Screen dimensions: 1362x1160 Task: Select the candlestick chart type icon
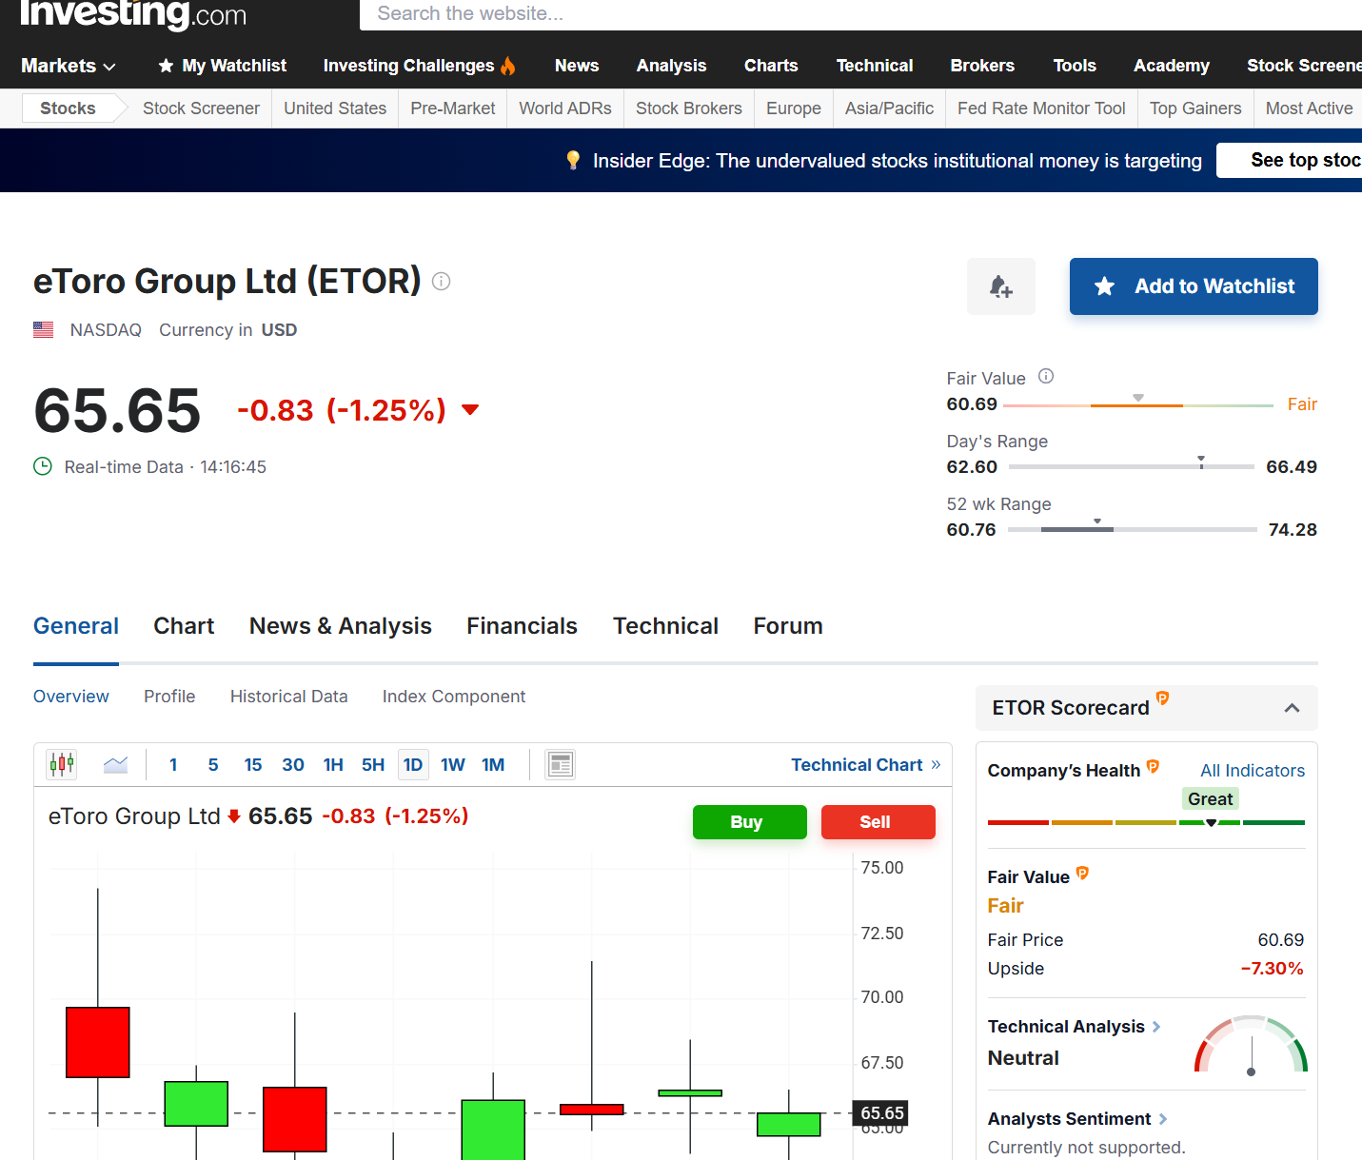point(62,764)
